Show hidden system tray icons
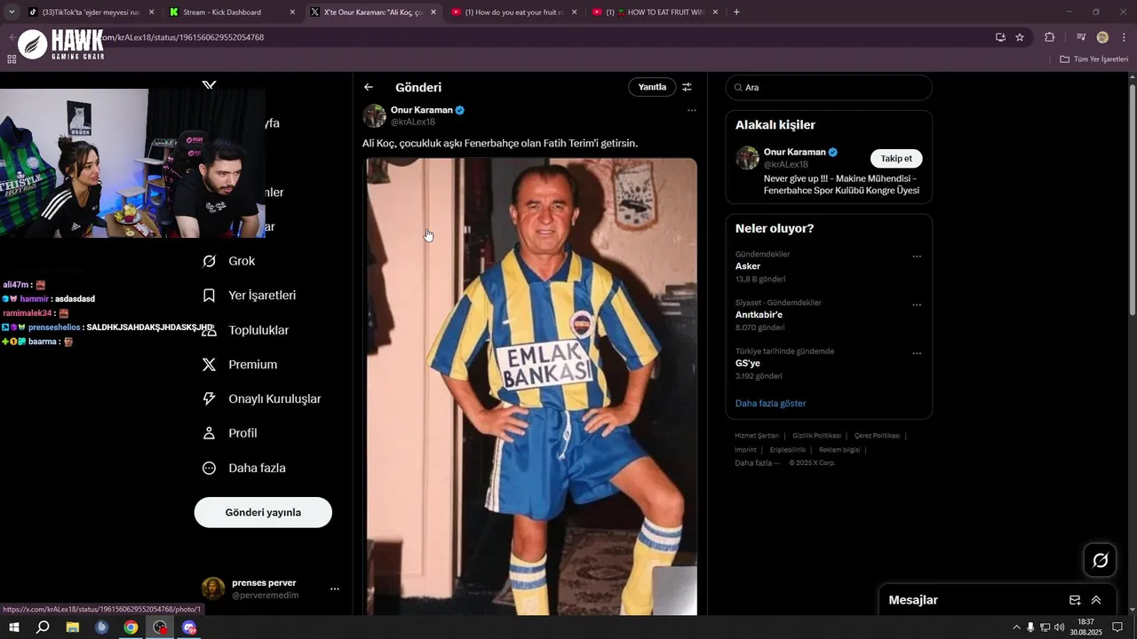Image resolution: width=1137 pixels, height=639 pixels. 1016,627
